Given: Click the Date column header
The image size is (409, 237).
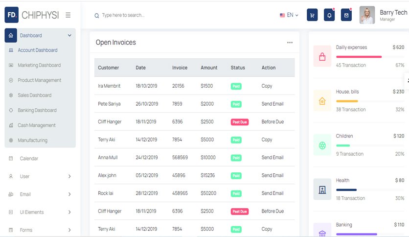Looking at the screenshot, I should pos(140,68).
